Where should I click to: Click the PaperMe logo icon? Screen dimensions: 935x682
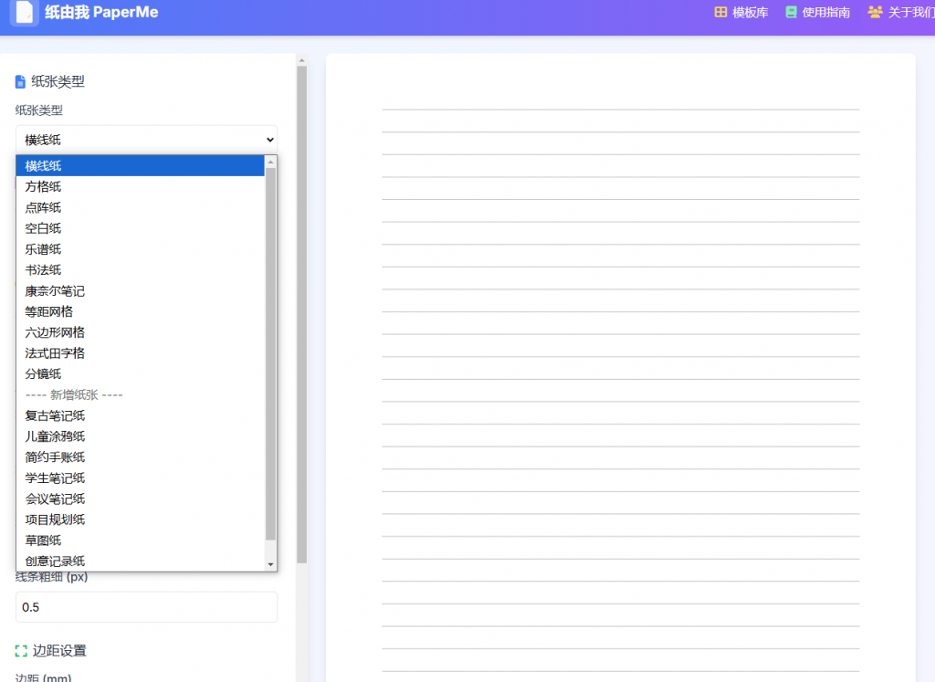pyautogui.click(x=24, y=12)
